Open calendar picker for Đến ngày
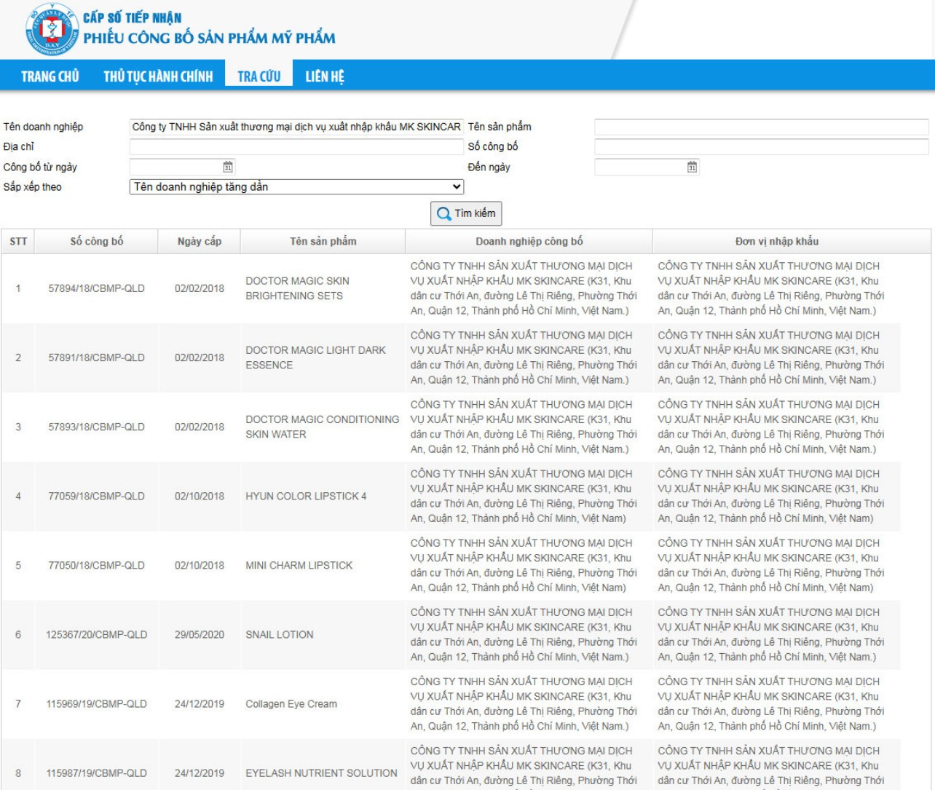 692,167
